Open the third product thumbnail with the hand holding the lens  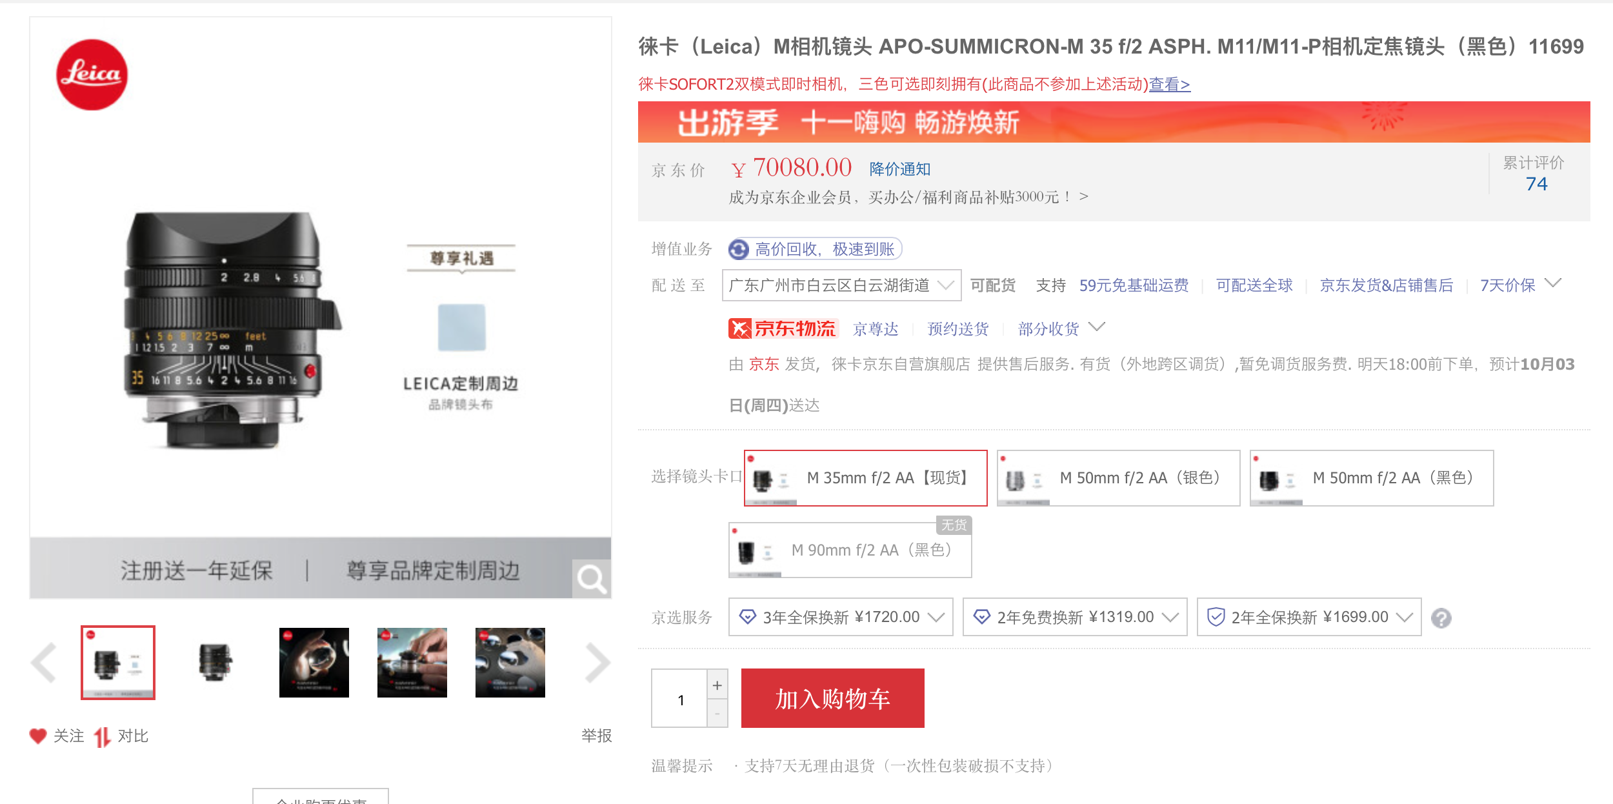coord(314,662)
